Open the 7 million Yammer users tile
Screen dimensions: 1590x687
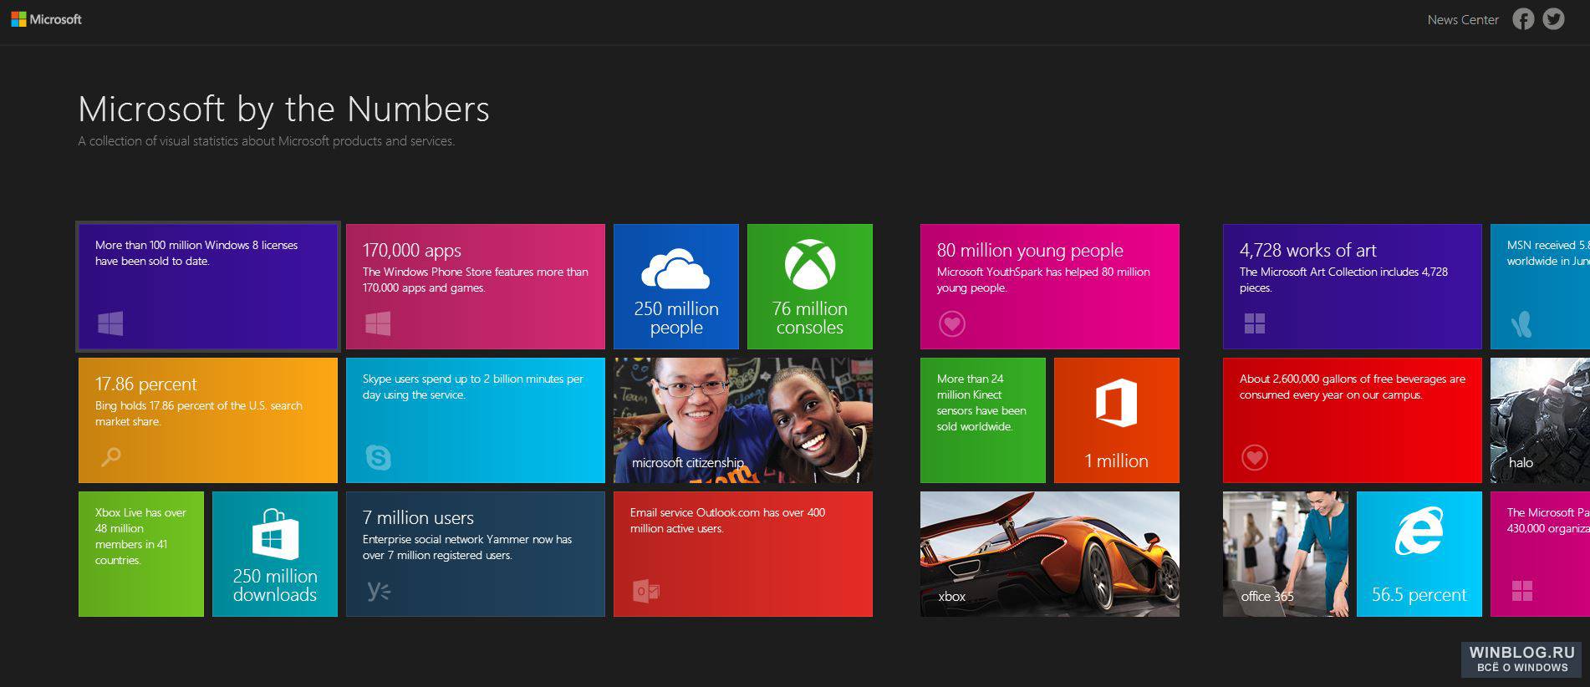tap(476, 554)
